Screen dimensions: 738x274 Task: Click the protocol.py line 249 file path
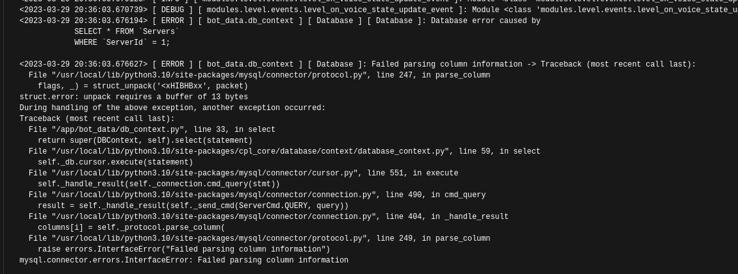pos(213,238)
